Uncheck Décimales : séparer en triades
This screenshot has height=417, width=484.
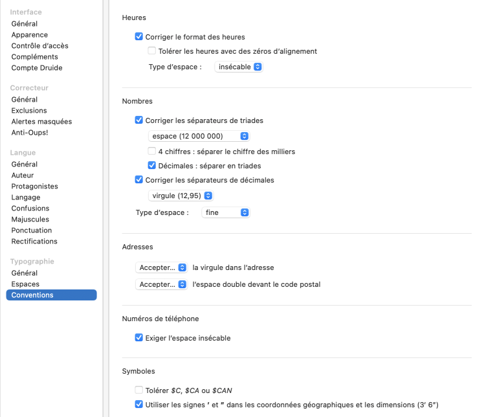pos(152,166)
